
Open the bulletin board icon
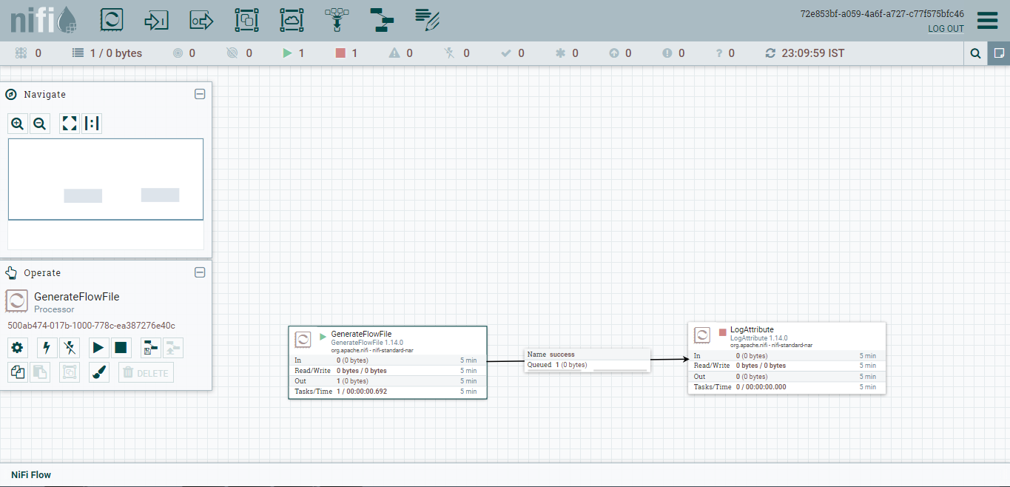999,53
